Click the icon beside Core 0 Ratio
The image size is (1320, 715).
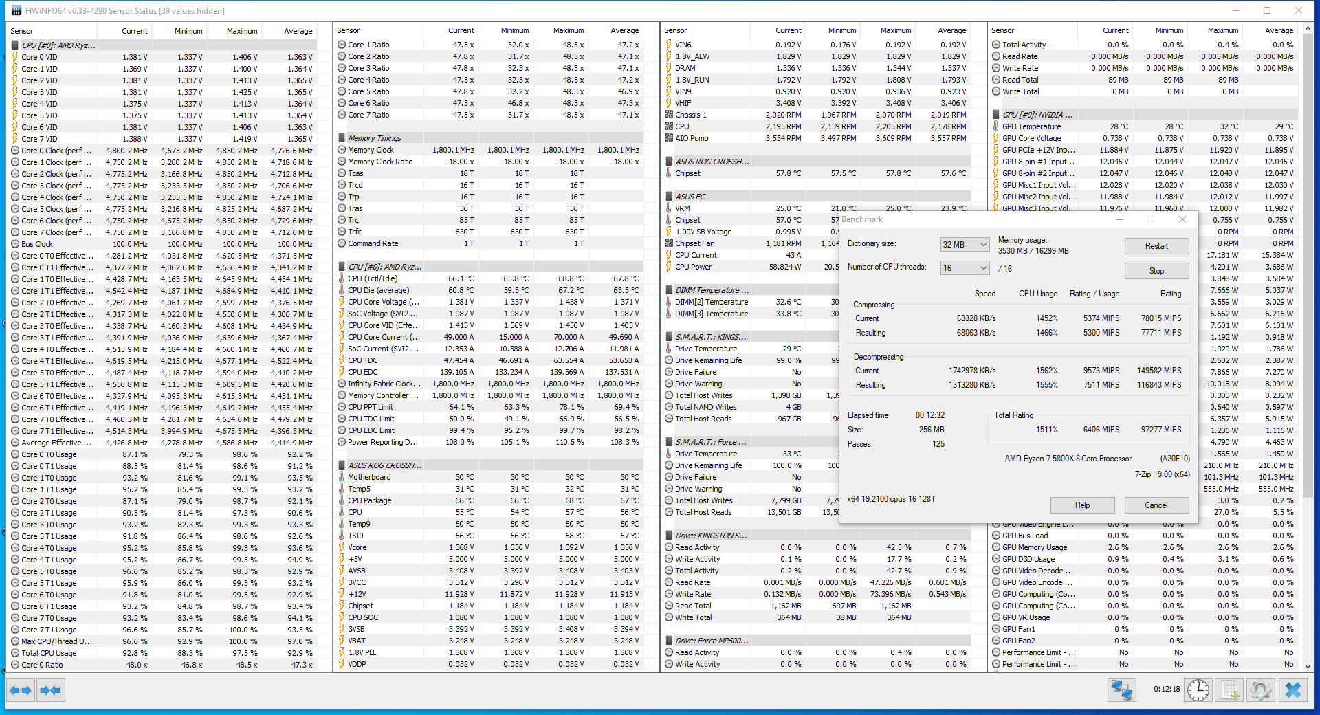(x=15, y=665)
